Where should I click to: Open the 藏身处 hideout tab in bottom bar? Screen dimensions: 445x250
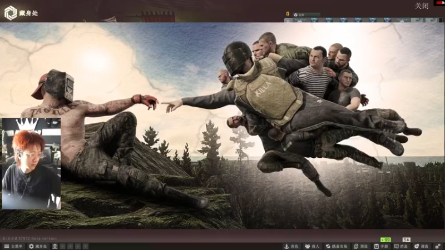coord(38,246)
